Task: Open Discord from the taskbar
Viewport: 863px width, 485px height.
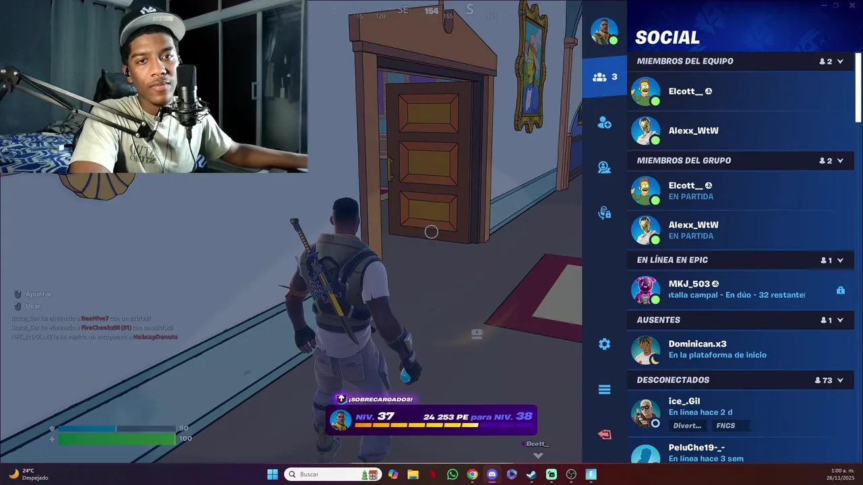Action: (x=492, y=475)
